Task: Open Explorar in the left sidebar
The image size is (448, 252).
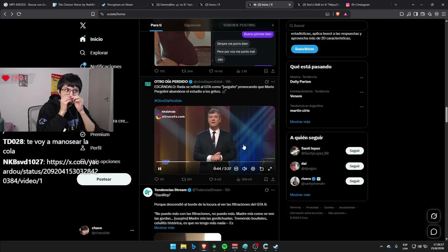Action: coord(94,53)
